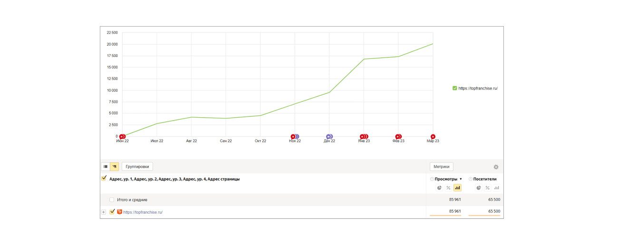Open https://topfranchise.ru/ link in table

click(x=143, y=212)
